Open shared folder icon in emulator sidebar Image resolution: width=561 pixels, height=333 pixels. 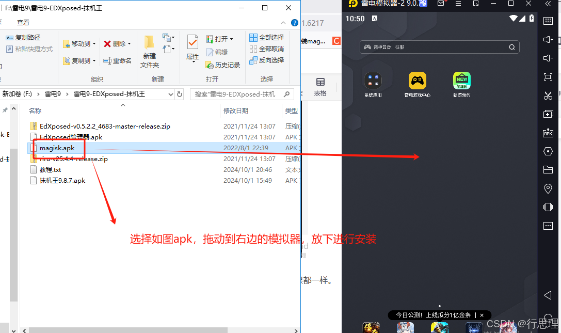tap(548, 170)
